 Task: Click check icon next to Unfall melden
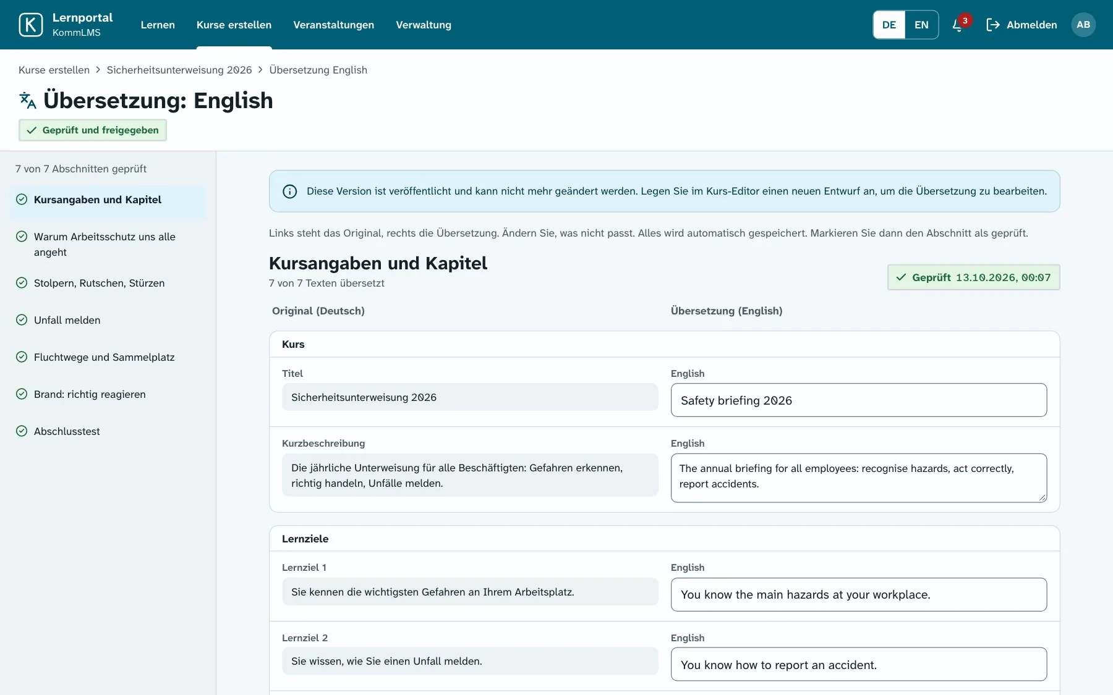(x=22, y=320)
